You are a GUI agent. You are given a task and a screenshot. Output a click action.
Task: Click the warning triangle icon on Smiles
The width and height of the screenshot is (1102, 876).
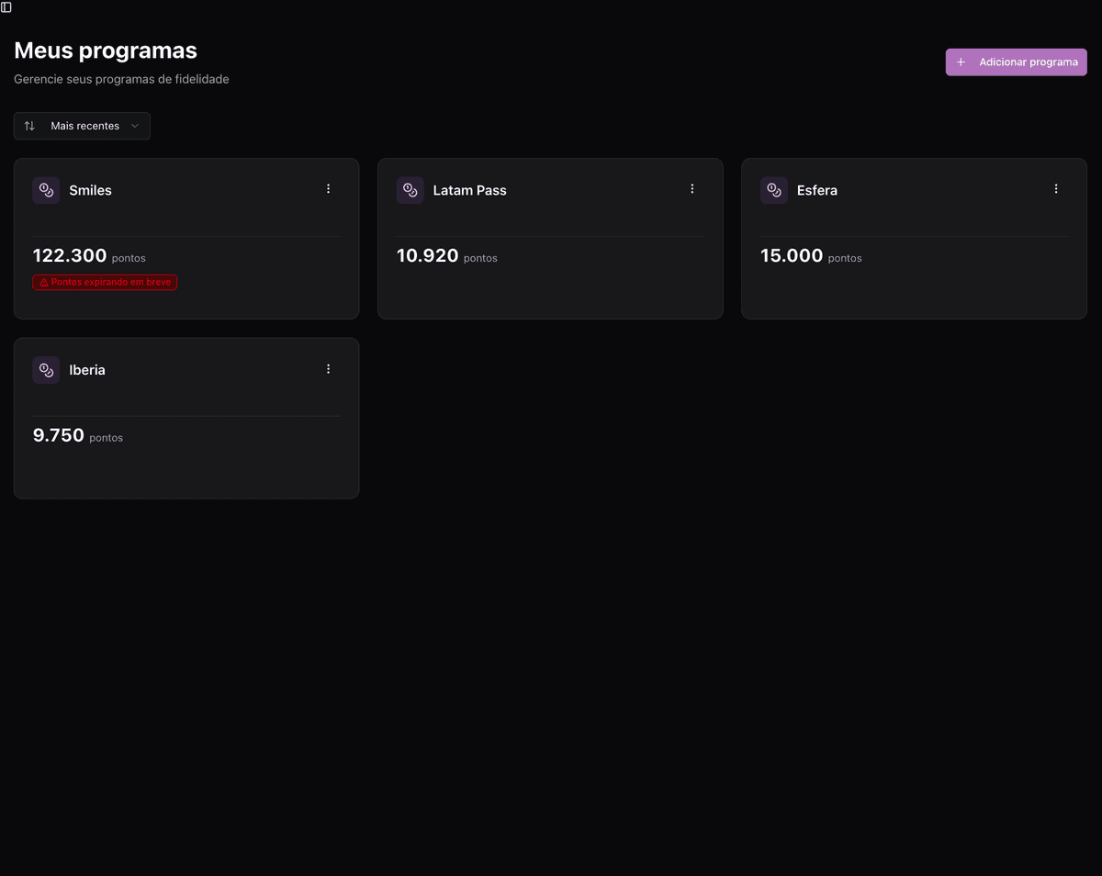coord(44,283)
